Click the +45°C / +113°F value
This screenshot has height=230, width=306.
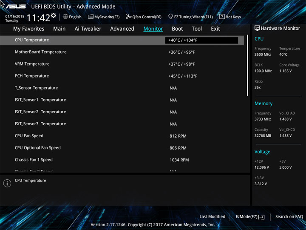coord(183,76)
